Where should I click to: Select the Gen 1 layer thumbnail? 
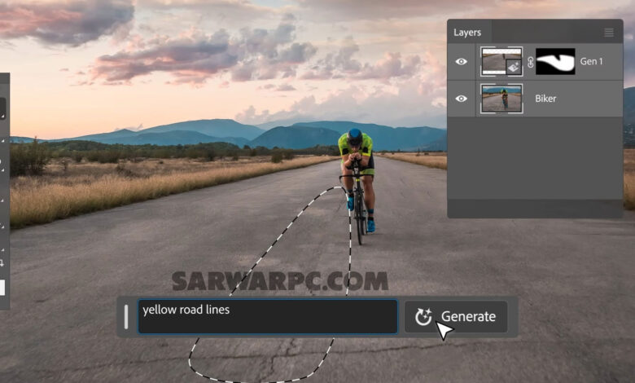pos(501,62)
